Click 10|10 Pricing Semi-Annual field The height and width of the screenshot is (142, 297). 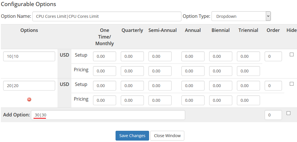tap(160, 71)
